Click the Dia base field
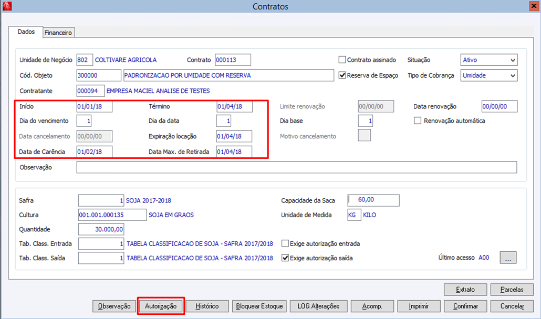The height and width of the screenshot is (319, 541). [x=366, y=121]
